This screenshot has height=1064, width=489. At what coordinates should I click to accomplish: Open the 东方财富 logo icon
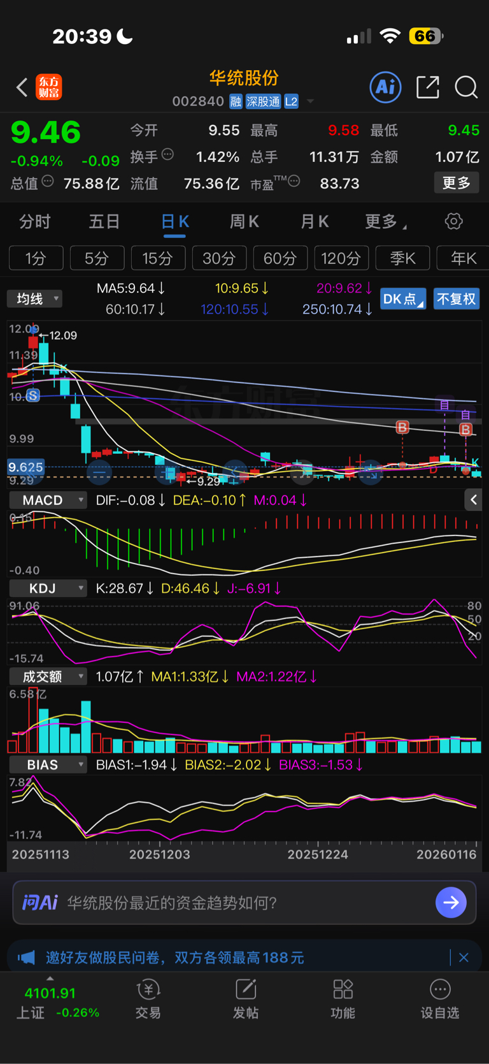tap(49, 87)
